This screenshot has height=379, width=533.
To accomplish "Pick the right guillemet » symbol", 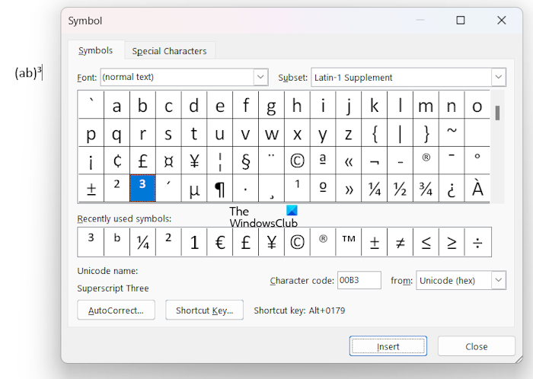I will [349, 188].
